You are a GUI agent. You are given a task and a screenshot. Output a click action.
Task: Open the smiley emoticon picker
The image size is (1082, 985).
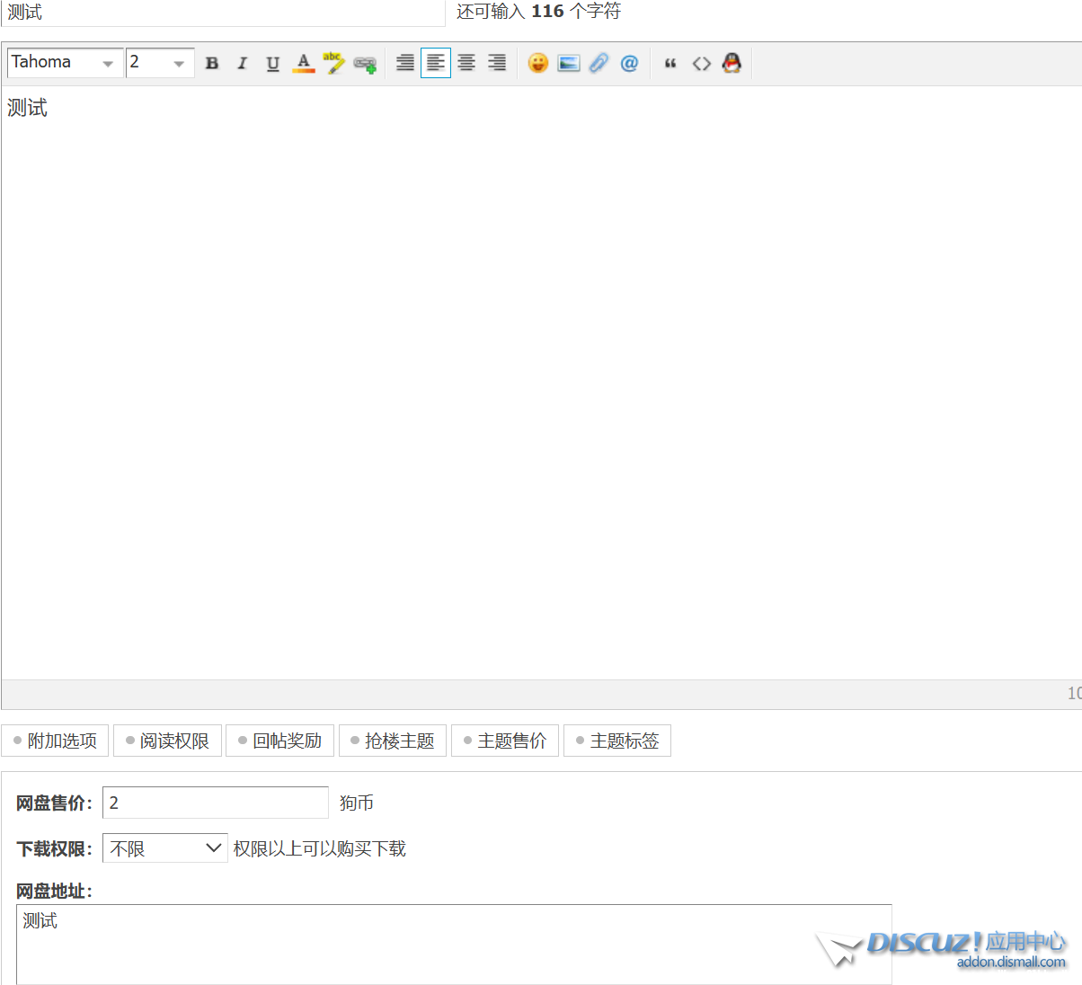[537, 63]
